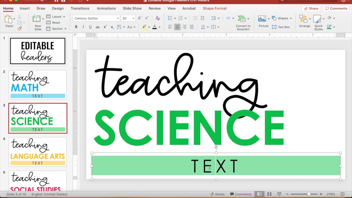The height and width of the screenshot is (198, 352).
Task: Click the Cut scissors icon
Action: (x=19, y=17)
